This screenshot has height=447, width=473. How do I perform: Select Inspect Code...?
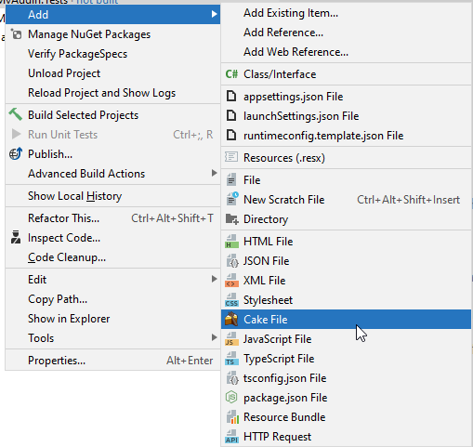[x=112, y=238]
